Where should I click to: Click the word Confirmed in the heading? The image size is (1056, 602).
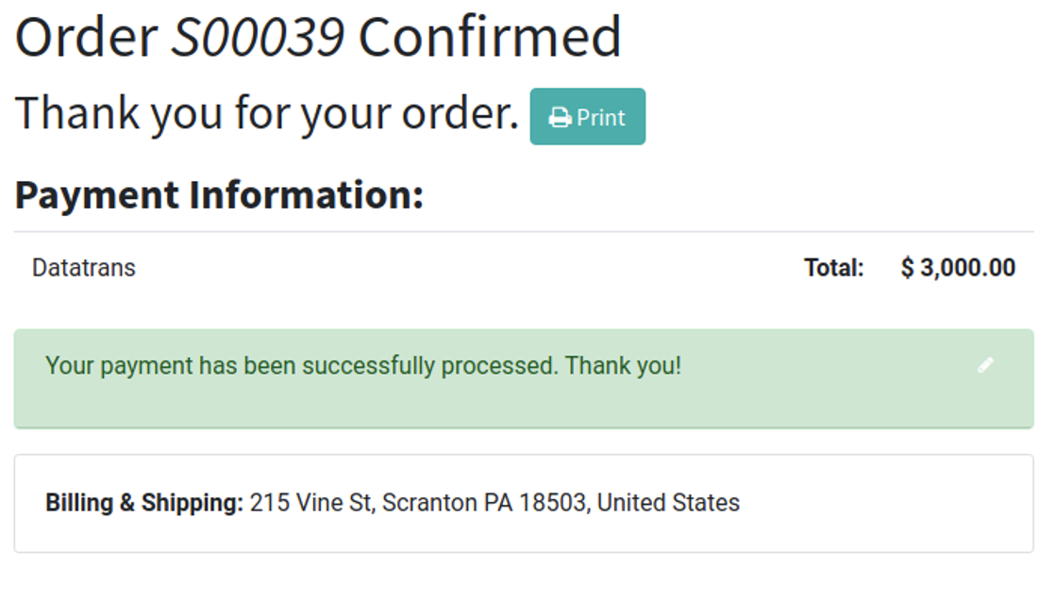489,38
